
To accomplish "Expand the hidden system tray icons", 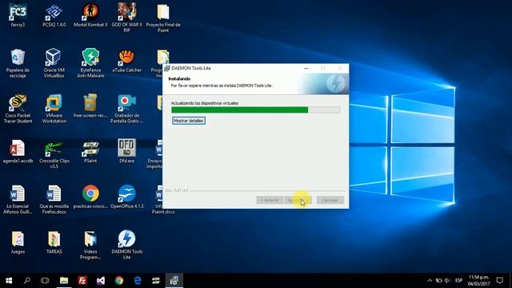I will pyautogui.click(x=430, y=281).
